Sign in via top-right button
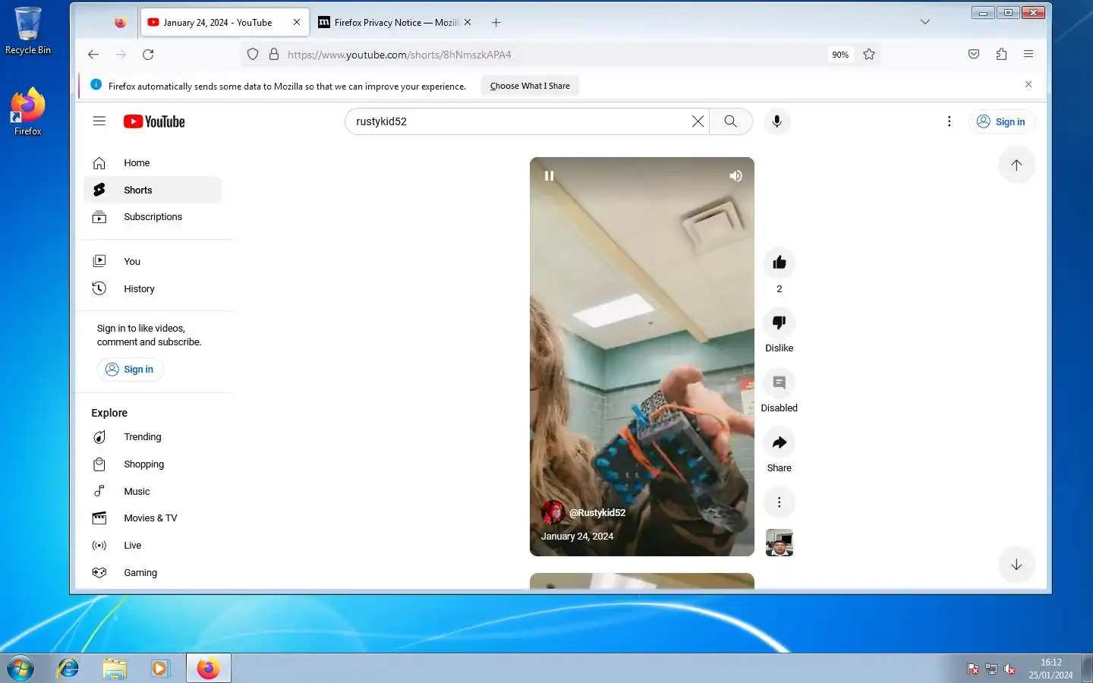The width and height of the screenshot is (1093, 683). [1001, 121]
